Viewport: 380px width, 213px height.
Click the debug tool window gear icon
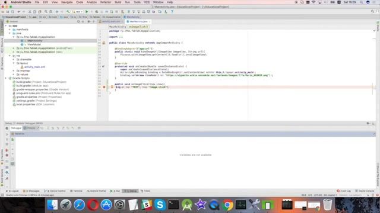point(368,124)
